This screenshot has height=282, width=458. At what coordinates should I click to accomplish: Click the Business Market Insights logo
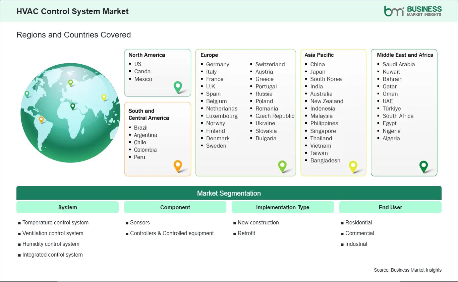(x=412, y=11)
